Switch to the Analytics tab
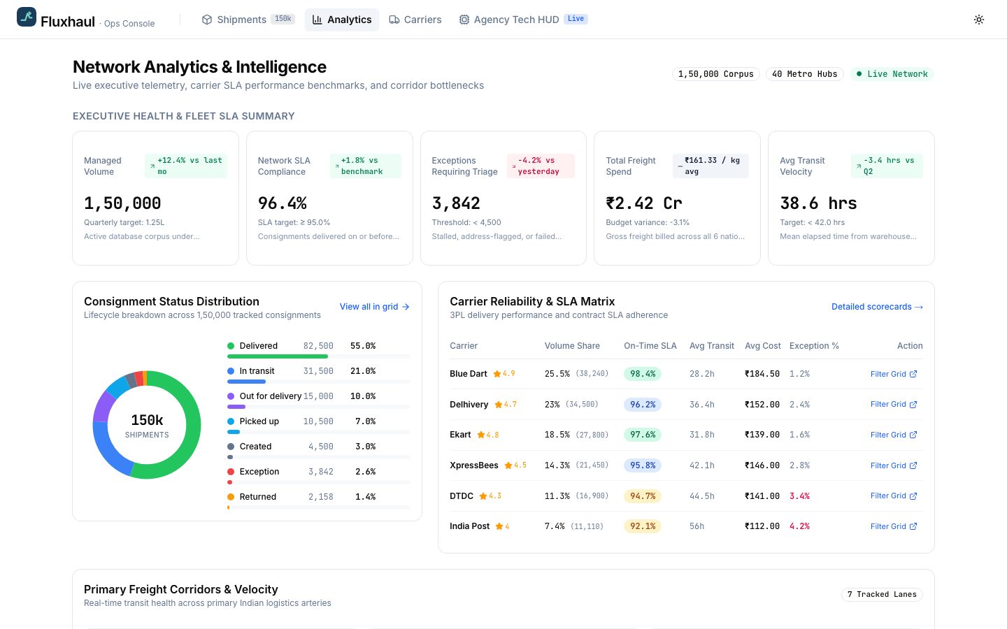 342,20
